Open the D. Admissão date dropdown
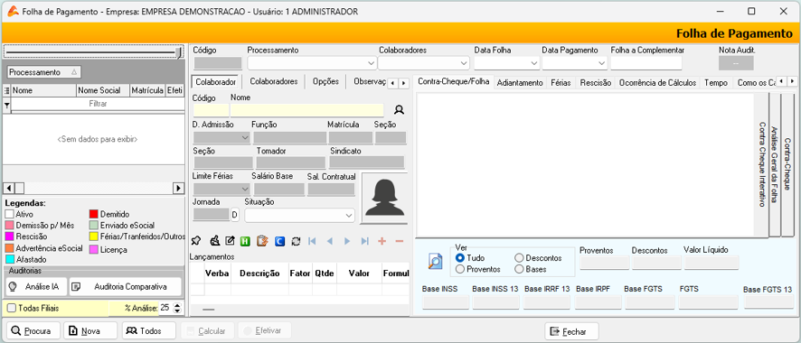 244,137
